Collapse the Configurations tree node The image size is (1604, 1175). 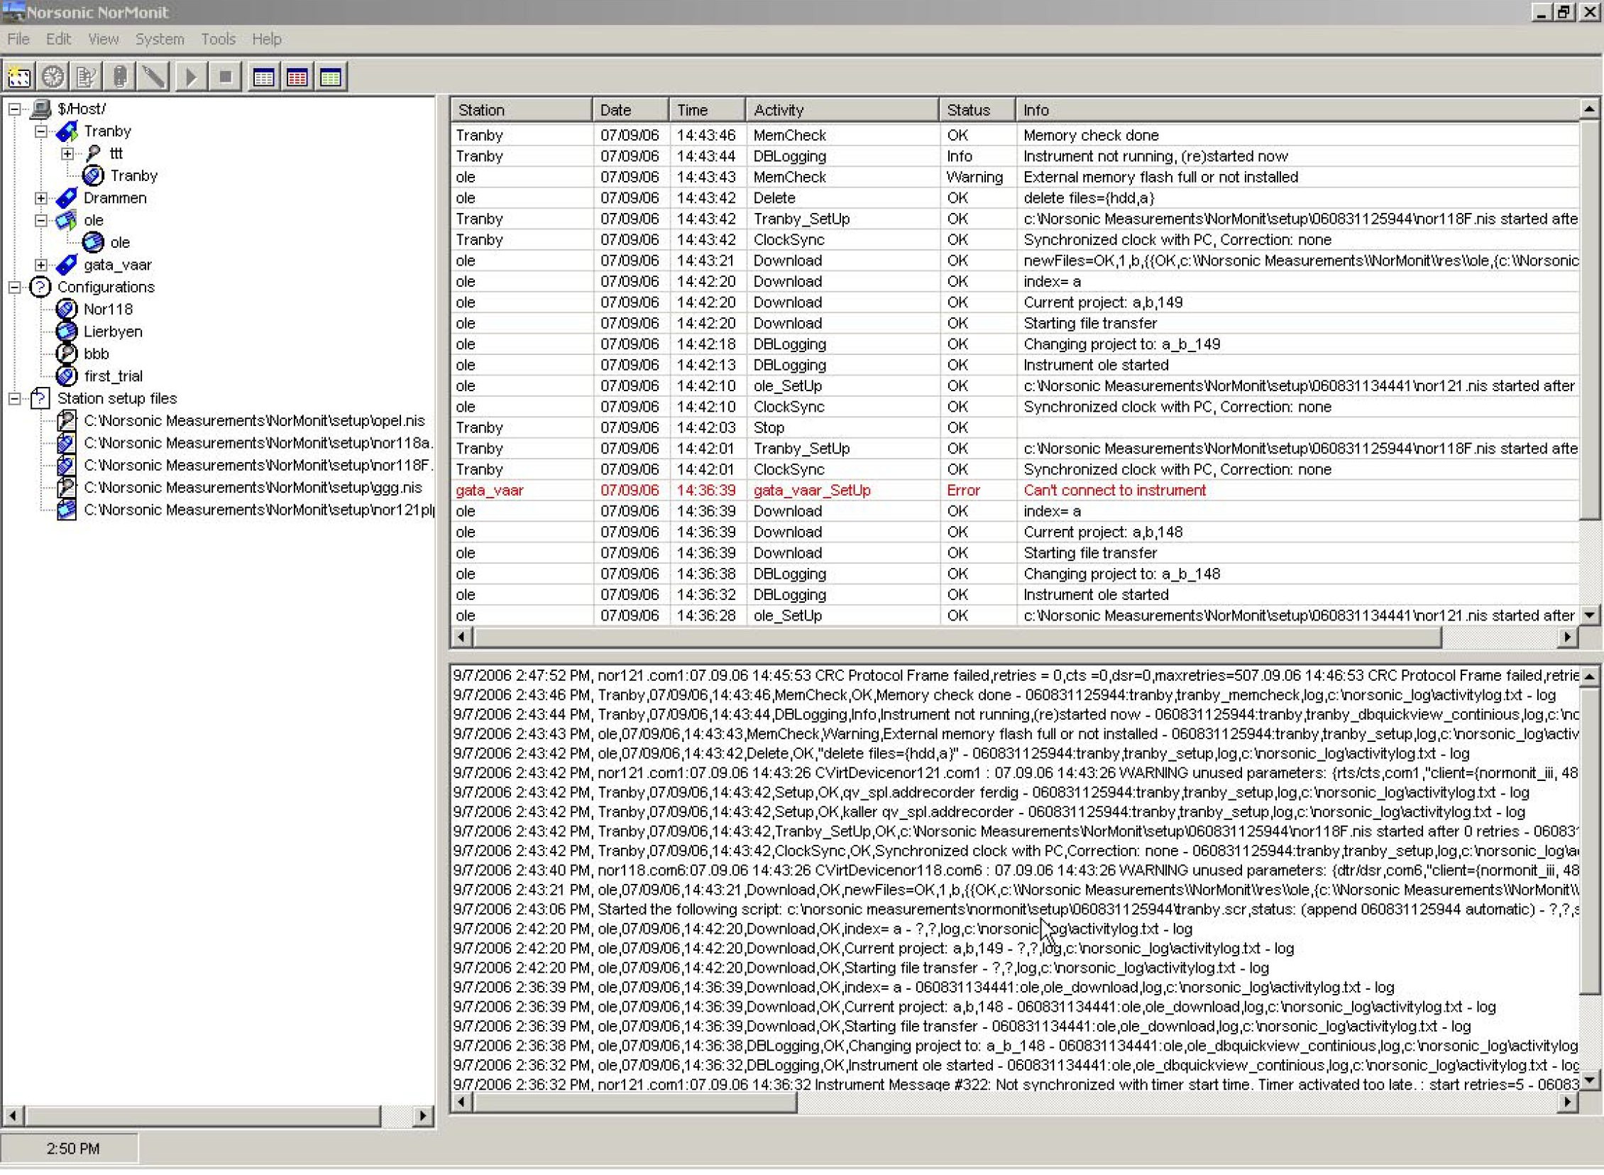click(x=14, y=287)
